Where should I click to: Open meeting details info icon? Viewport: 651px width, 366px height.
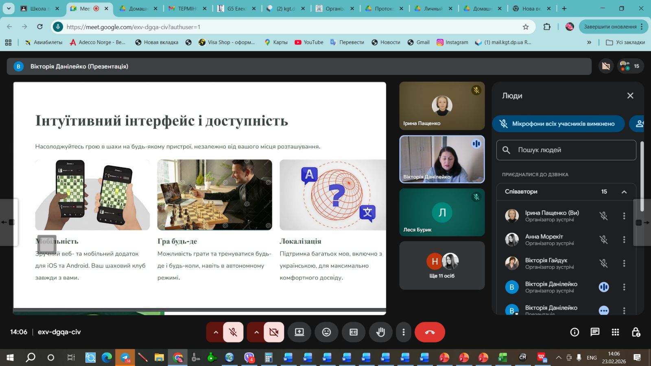coord(575,332)
